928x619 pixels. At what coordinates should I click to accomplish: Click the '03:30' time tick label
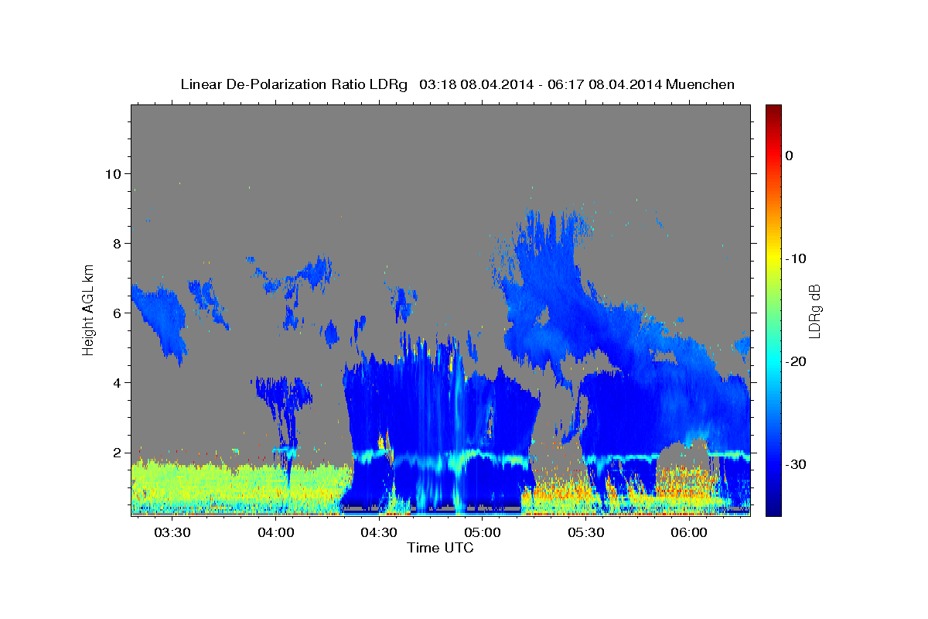tap(172, 533)
